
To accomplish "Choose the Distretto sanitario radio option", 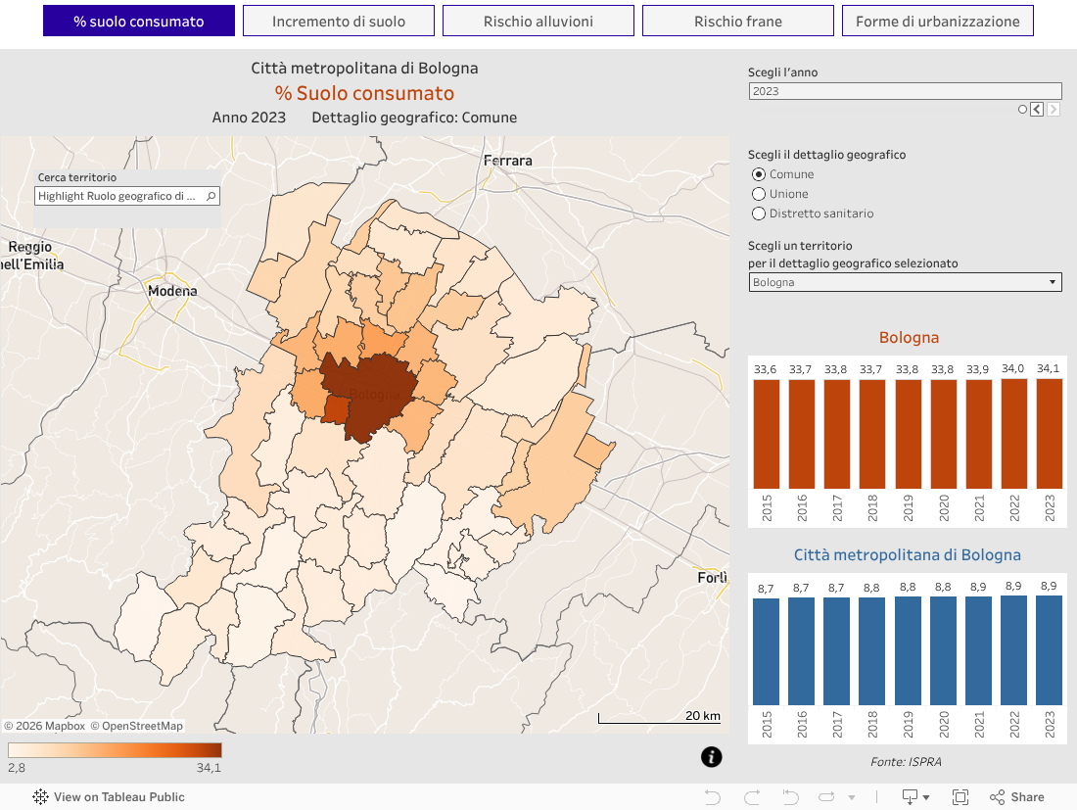I will (759, 214).
